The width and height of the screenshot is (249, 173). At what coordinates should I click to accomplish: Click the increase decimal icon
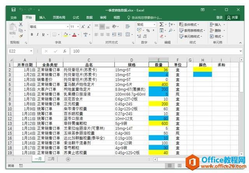click(x=139, y=36)
